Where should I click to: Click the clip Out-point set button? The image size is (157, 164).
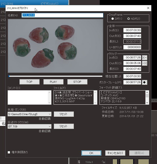click(144, 63)
